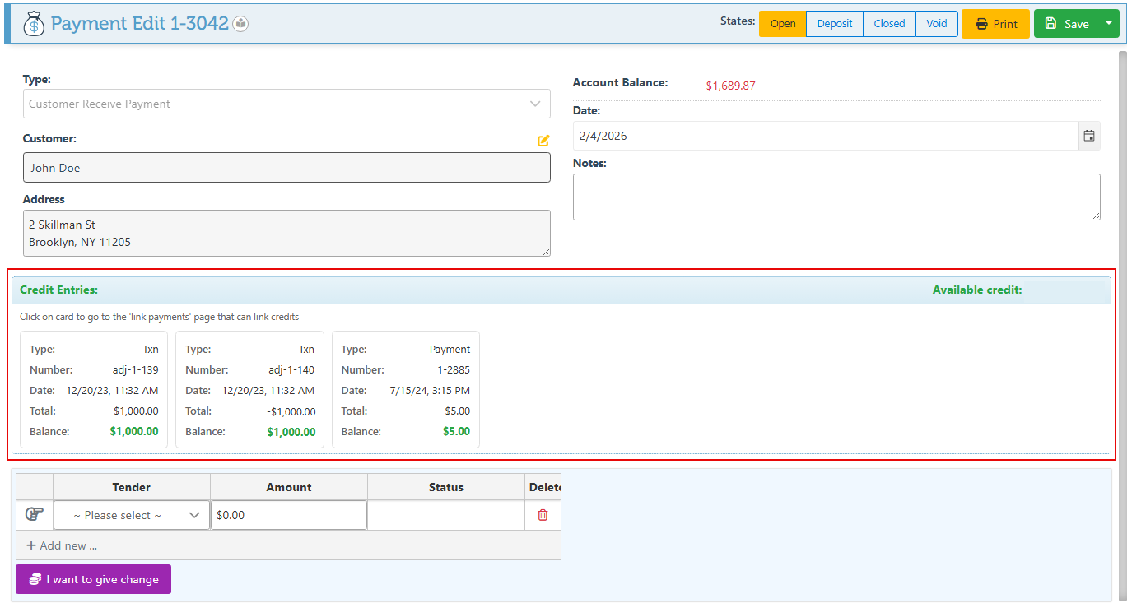Open the Type dropdown Customer Receive Payment

coord(286,104)
